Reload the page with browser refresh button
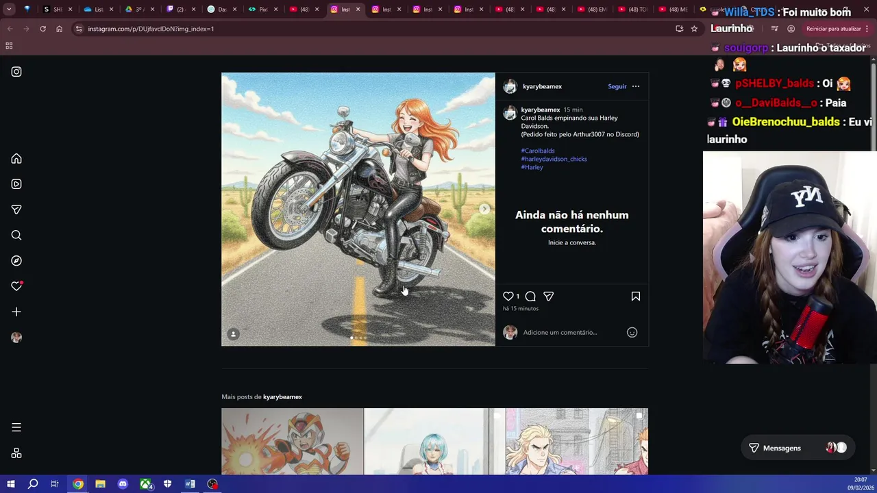The height and width of the screenshot is (493, 877). pyautogui.click(x=42, y=29)
